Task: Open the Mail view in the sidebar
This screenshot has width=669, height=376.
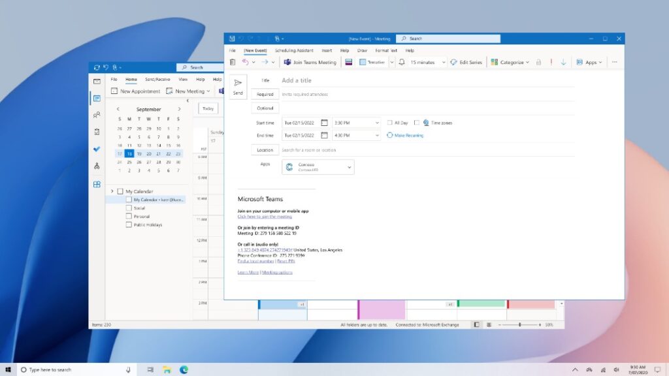Action: 97,82
